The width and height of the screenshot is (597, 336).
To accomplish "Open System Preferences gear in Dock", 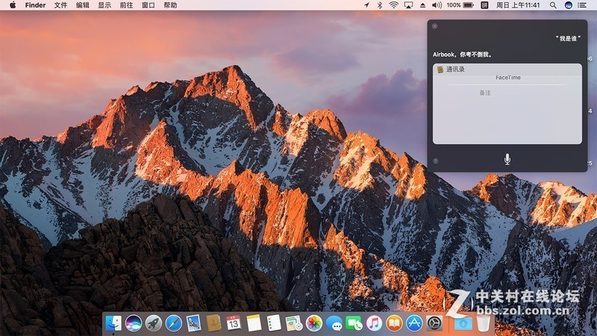I will pos(434,323).
